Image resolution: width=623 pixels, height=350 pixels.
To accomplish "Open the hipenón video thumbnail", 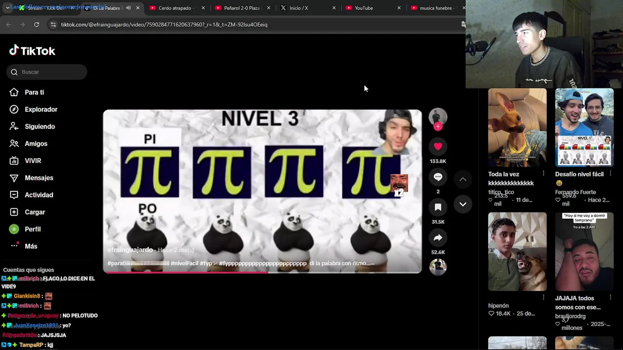I will 517,251.
